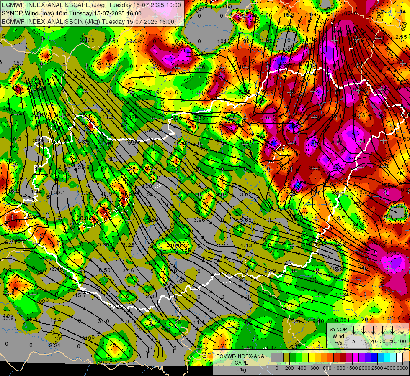Click the 2.24 value on the map
The width and height of the screenshot is (410, 376).
tap(54, 346)
